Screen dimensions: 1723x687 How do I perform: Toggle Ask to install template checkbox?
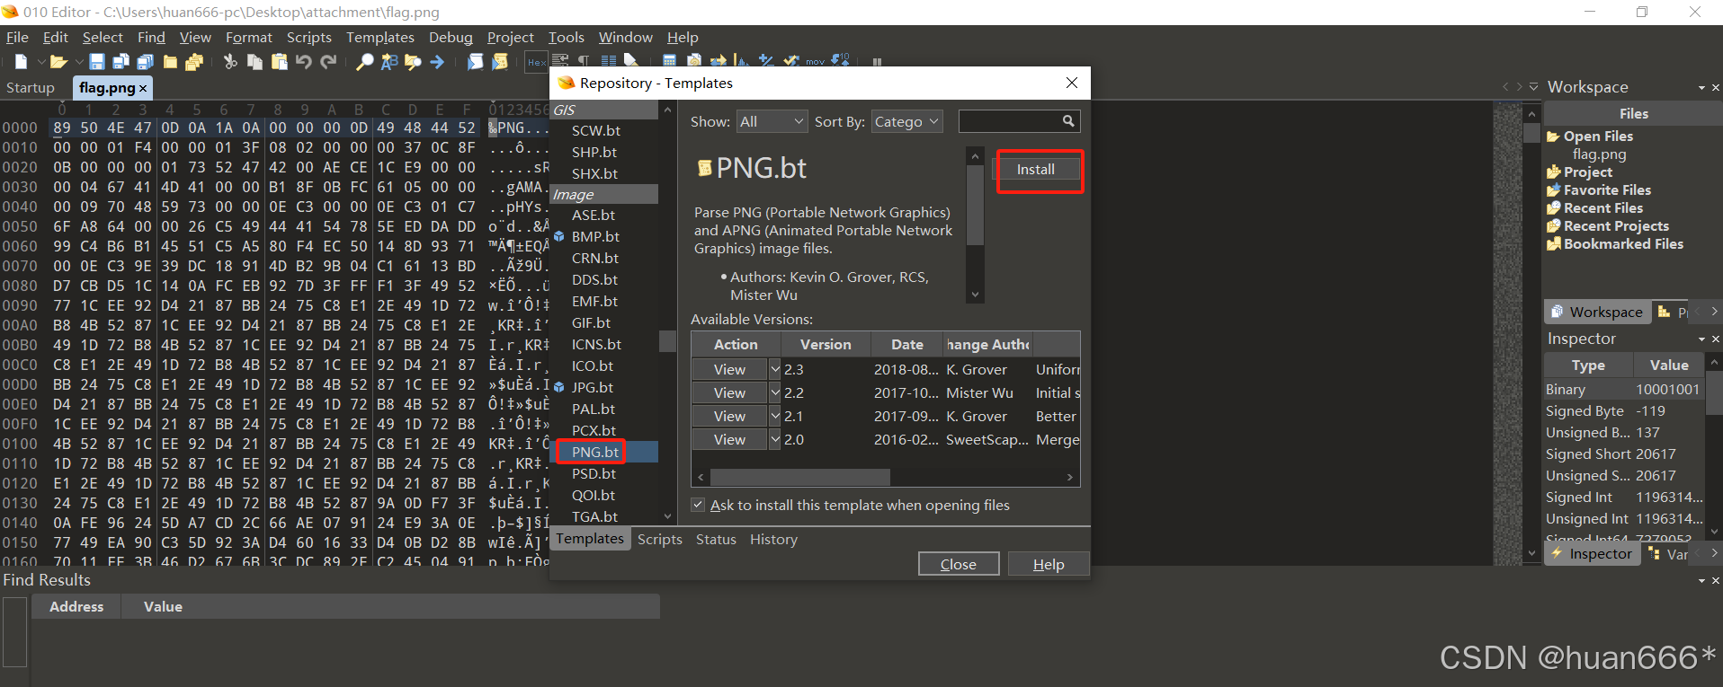click(698, 505)
